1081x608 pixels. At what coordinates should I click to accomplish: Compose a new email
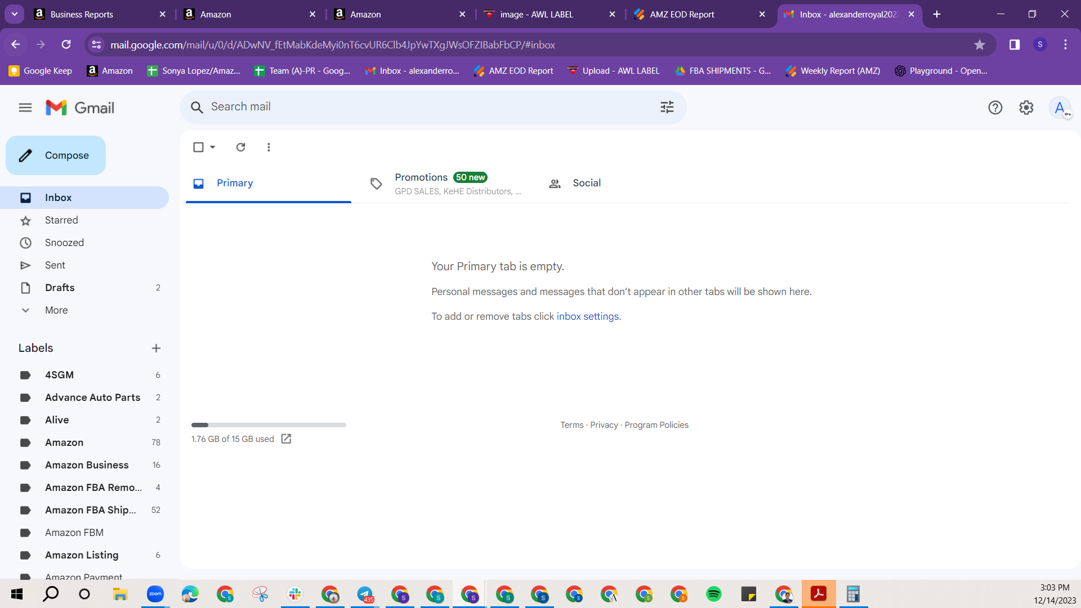56,155
